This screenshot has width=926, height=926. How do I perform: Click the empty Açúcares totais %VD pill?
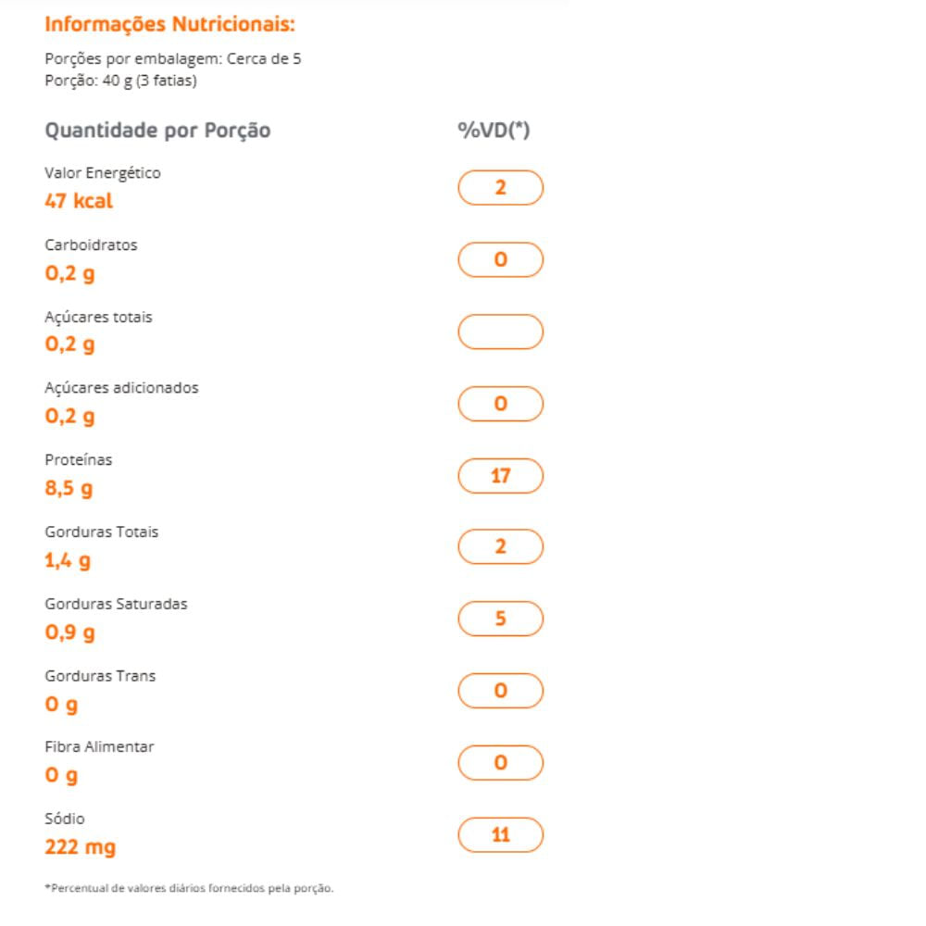[x=500, y=332]
